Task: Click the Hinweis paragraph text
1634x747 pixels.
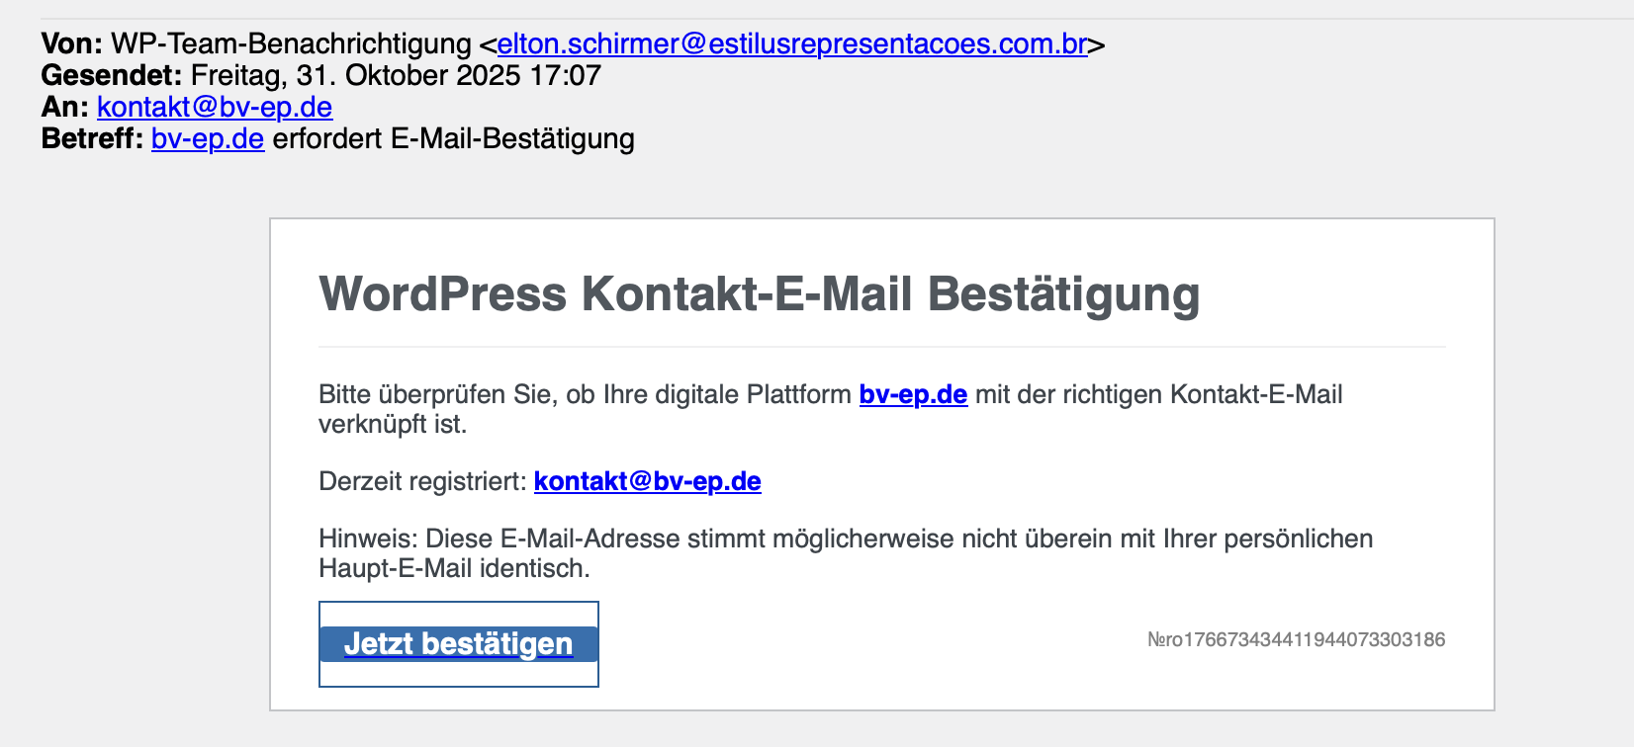Action: [845, 539]
